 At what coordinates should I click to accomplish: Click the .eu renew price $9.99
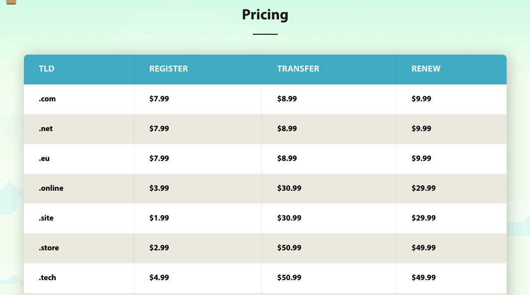click(422, 158)
